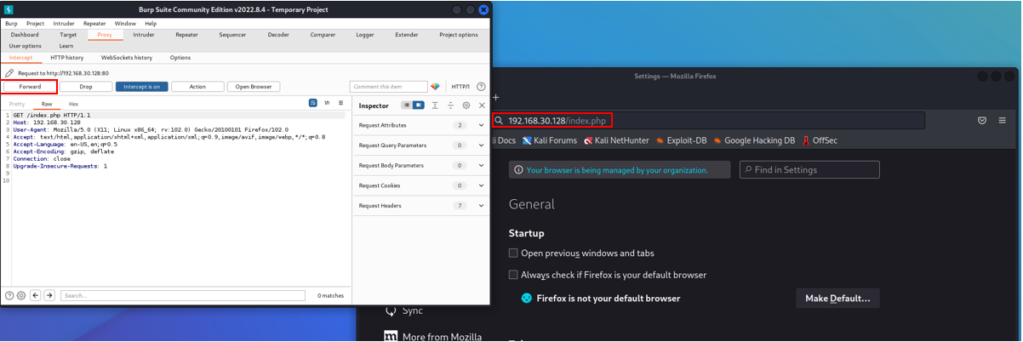Select the Pretty message view
1023x342 pixels.
click(x=17, y=104)
